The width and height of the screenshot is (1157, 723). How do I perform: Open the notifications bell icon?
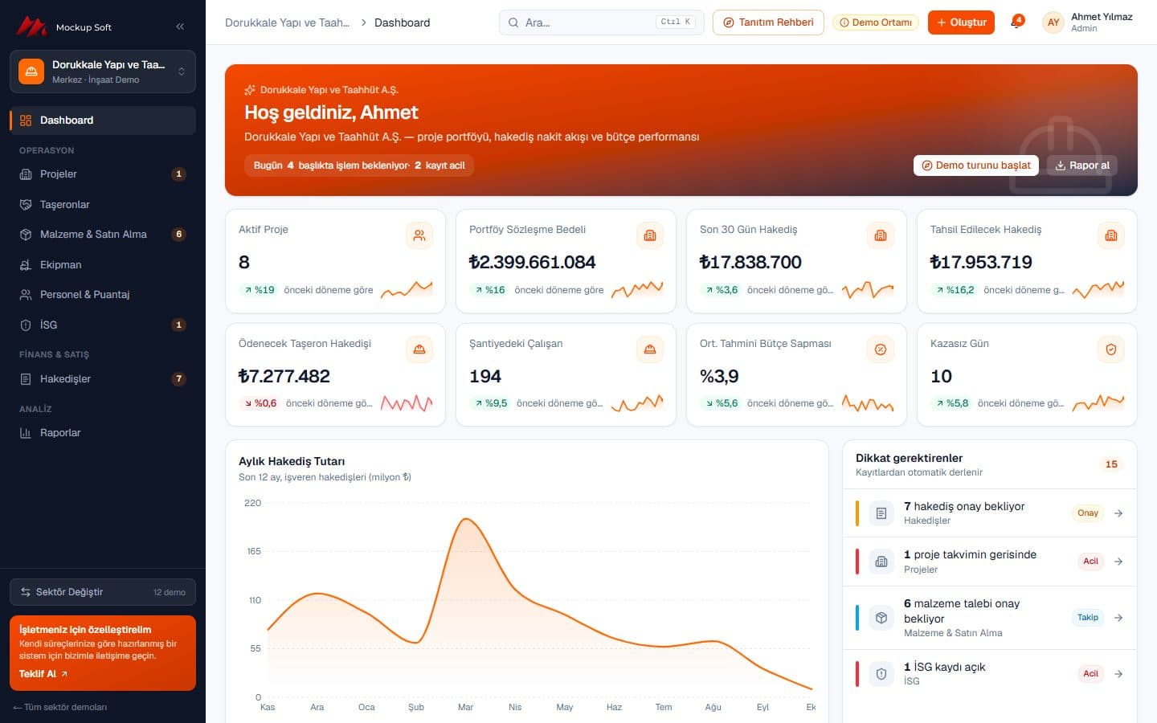1016,22
